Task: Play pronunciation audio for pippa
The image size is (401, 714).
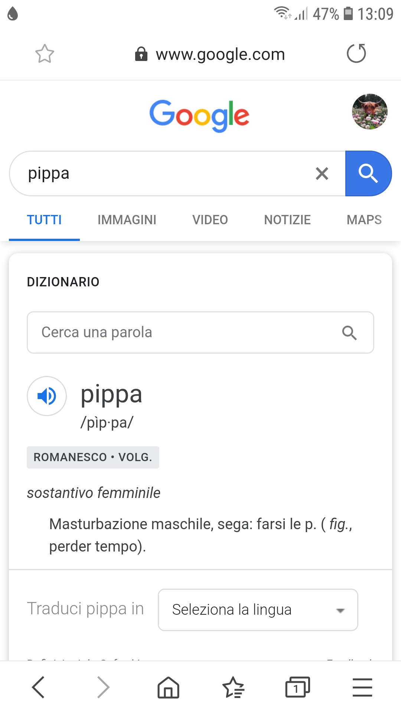Action: click(x=47, y=396)
